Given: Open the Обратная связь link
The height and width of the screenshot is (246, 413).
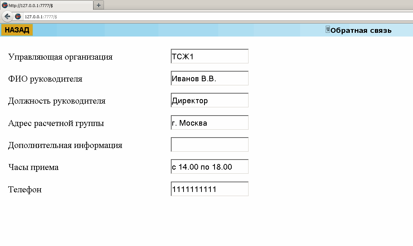Looking at the screenshot, I should [x=361, y=31].
